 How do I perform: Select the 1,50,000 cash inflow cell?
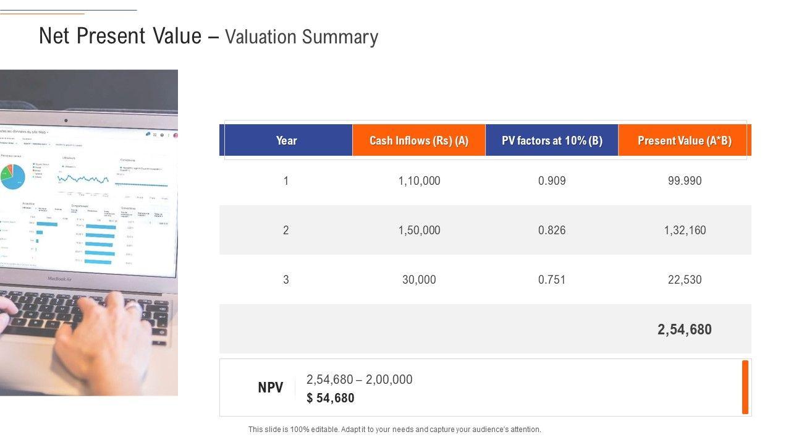point(419,230)
